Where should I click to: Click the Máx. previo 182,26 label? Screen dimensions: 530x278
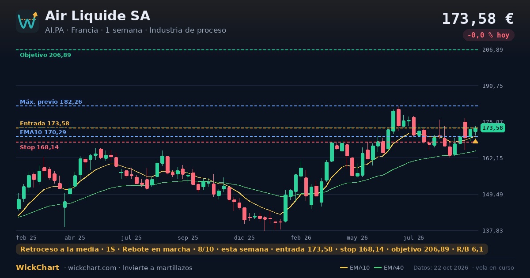click(x=51, y=102)
